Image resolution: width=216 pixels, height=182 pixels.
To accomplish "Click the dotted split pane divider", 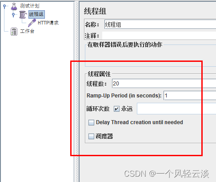I will (x=77, y=91).
